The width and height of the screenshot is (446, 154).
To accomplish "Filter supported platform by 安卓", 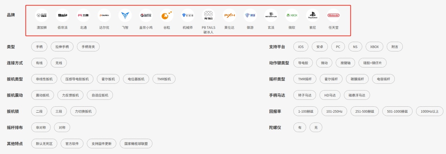I will click(320, 47).
